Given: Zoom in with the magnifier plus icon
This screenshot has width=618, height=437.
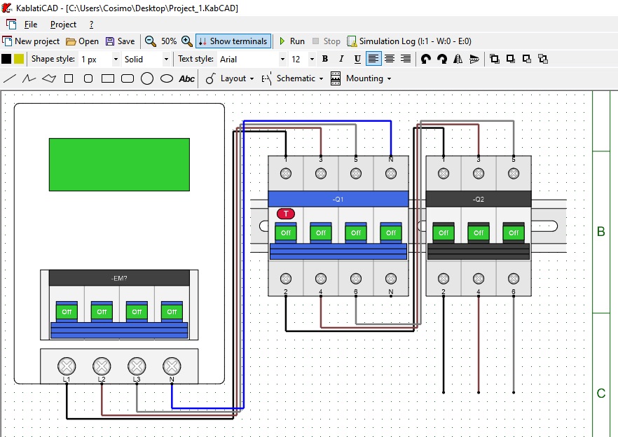Looking at the screenshot, I should tap(187, 41).
